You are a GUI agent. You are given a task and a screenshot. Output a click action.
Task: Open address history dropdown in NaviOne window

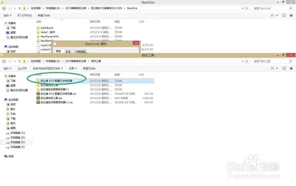[x=242, y=8]
